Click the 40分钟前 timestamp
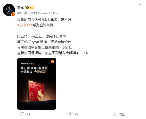The height and width of the screenshot is (119, 146). (x=23, y=13)
